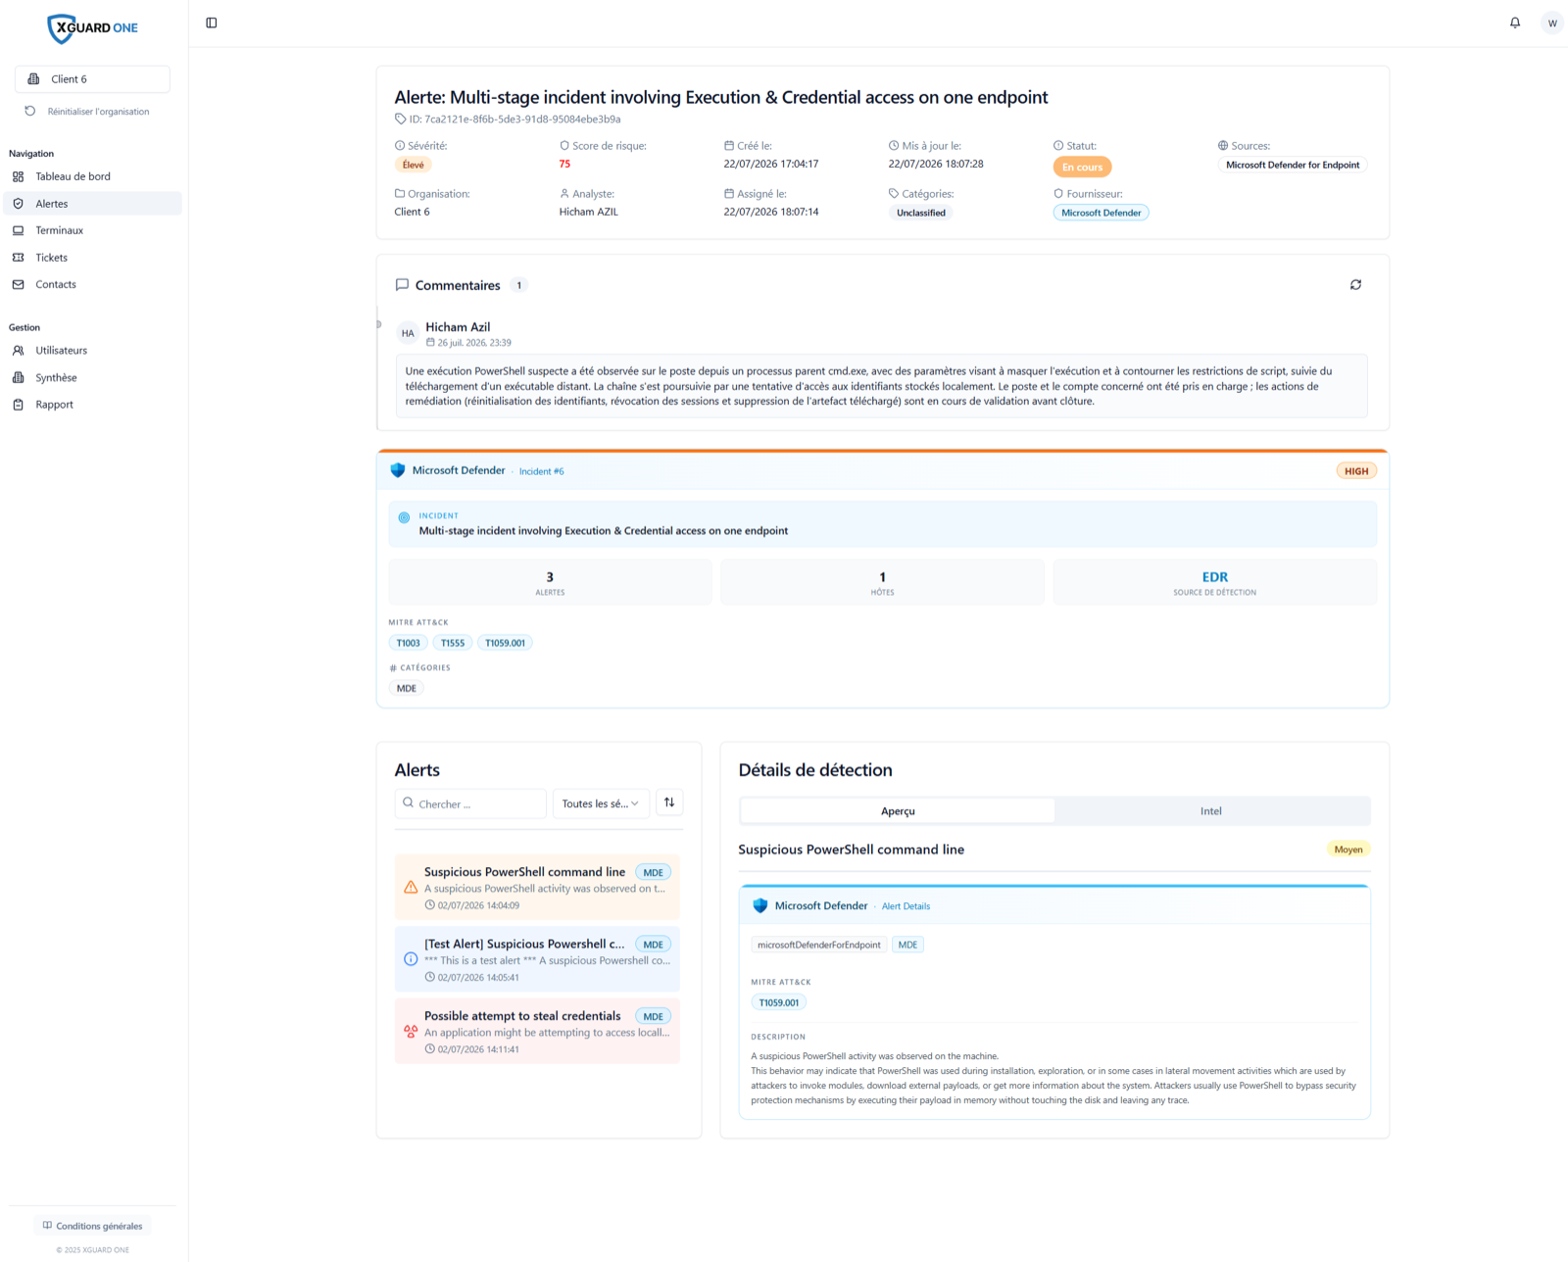Select the Test Alert Suspicious Powershell alert

point(537,959)
